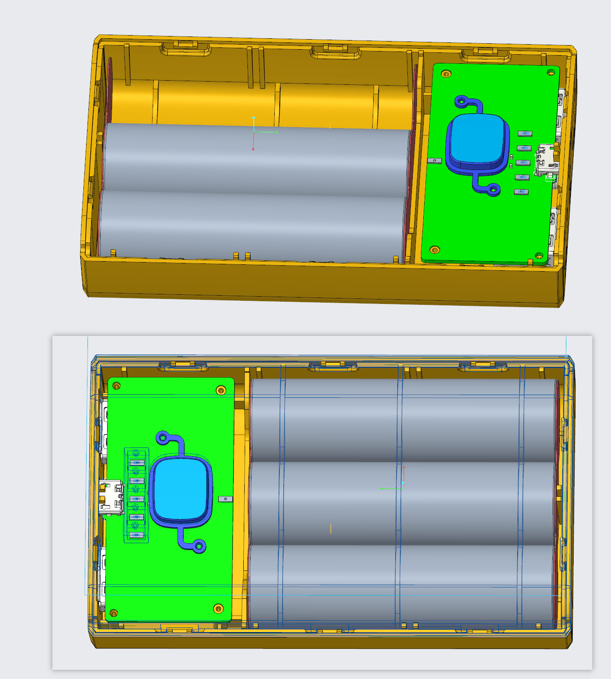Select the top battery cell in the lower view
The image size is (611, 679).
(403, 419)
